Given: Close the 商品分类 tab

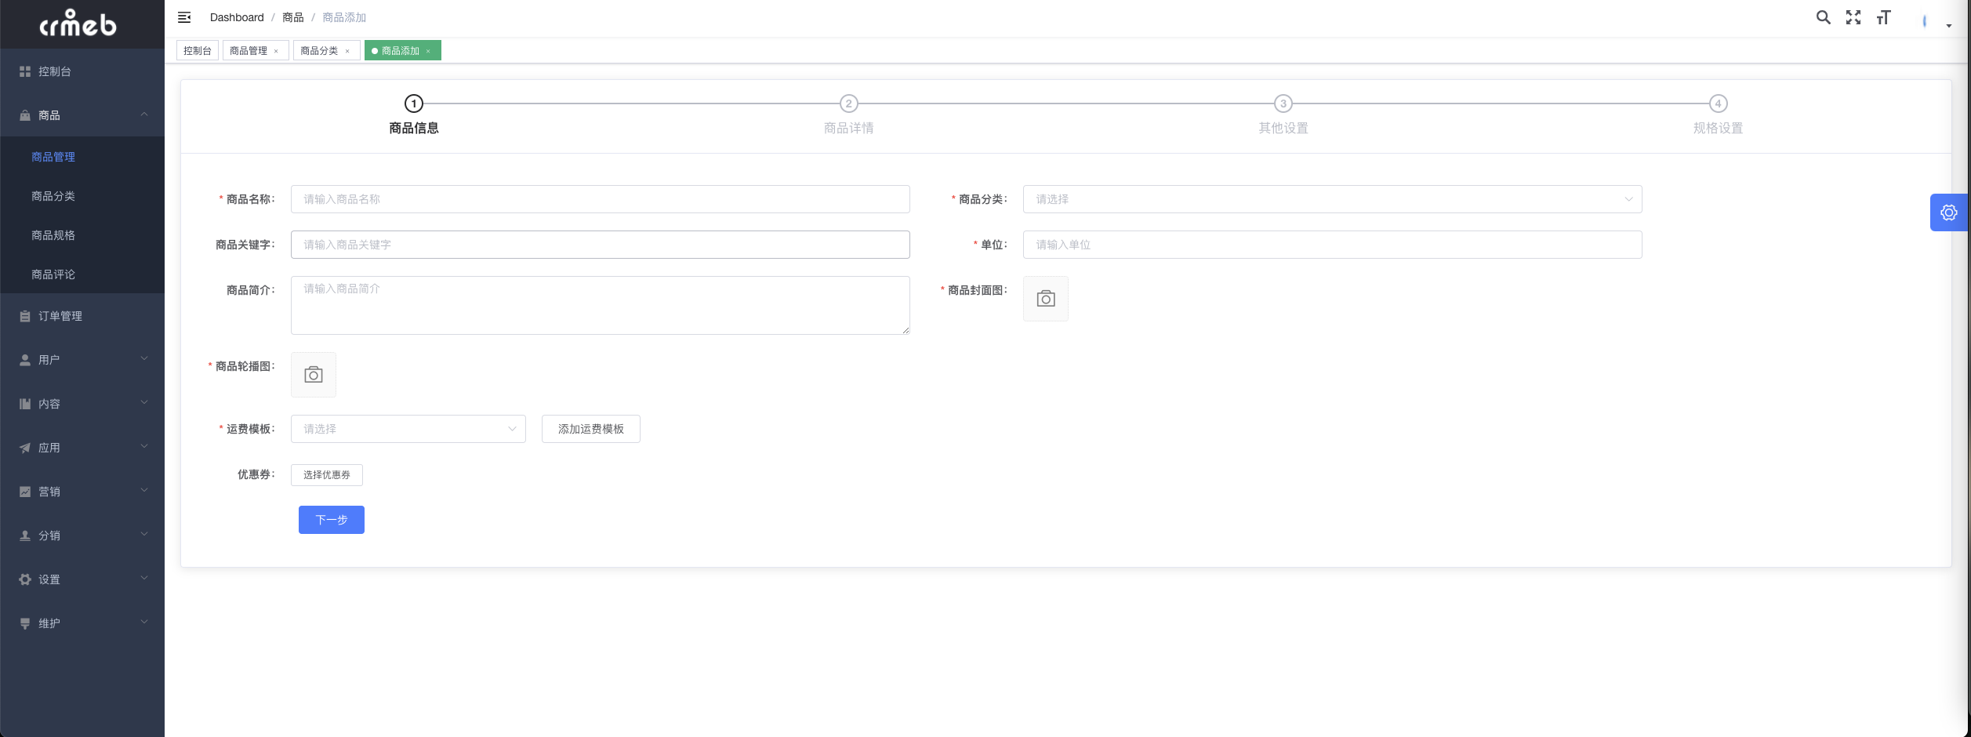Looking at the screenshot, I should pos(347,51).
